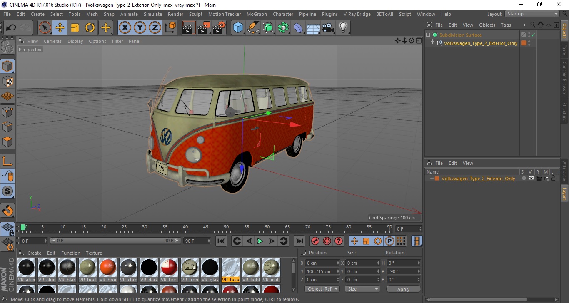This screenshot has width=569, height=303.
Task: Open material manager Texture menu
Action: point(94,253)
